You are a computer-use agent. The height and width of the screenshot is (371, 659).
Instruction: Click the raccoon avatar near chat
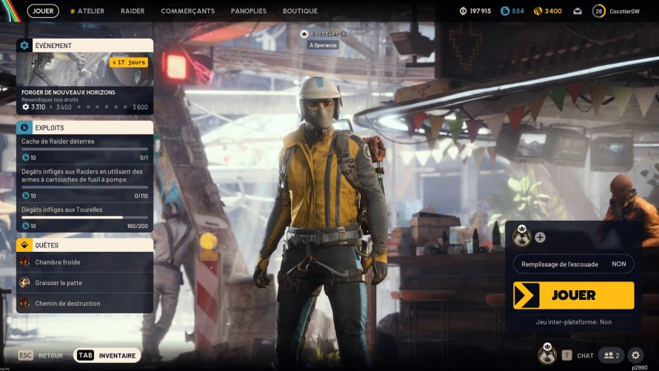pyautogui.click(x=547, y=353)
